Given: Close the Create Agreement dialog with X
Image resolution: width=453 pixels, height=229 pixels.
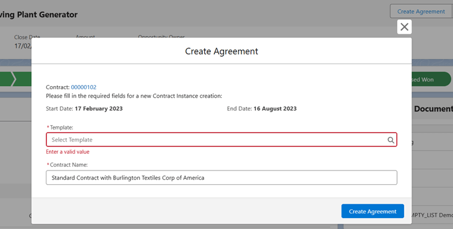Looking at the screenshot, I should pos(404,27).
